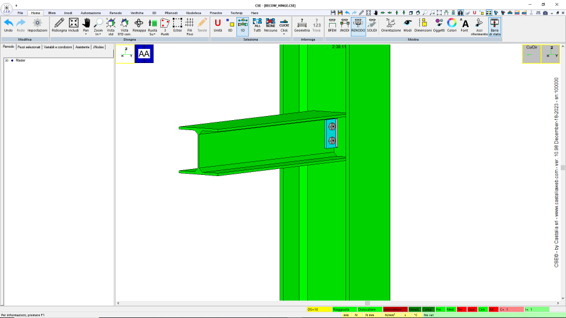Click the Rimappa tool
Image resolution: width=566 pixels, height=318 pixels.
(139, 25)
